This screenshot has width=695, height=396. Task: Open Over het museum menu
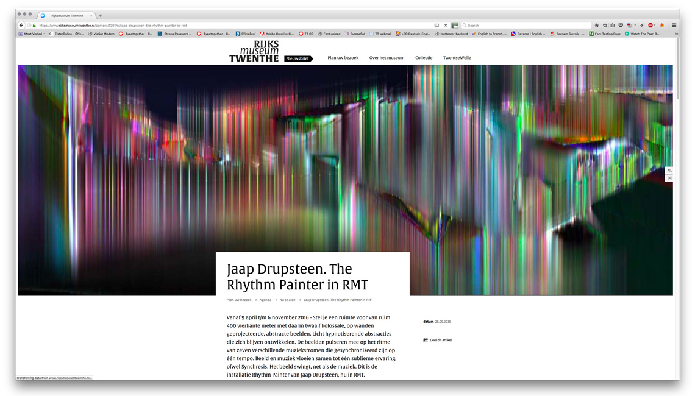click(387, 58)
